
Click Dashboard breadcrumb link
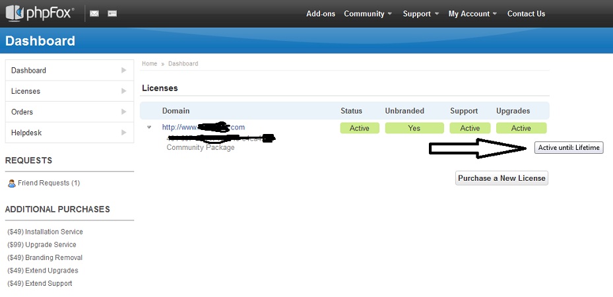point(183,64)
